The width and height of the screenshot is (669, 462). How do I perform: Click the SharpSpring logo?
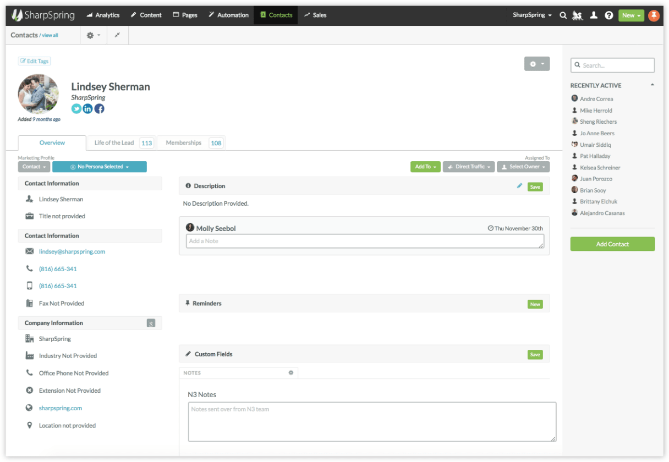[x=43, y=15]
